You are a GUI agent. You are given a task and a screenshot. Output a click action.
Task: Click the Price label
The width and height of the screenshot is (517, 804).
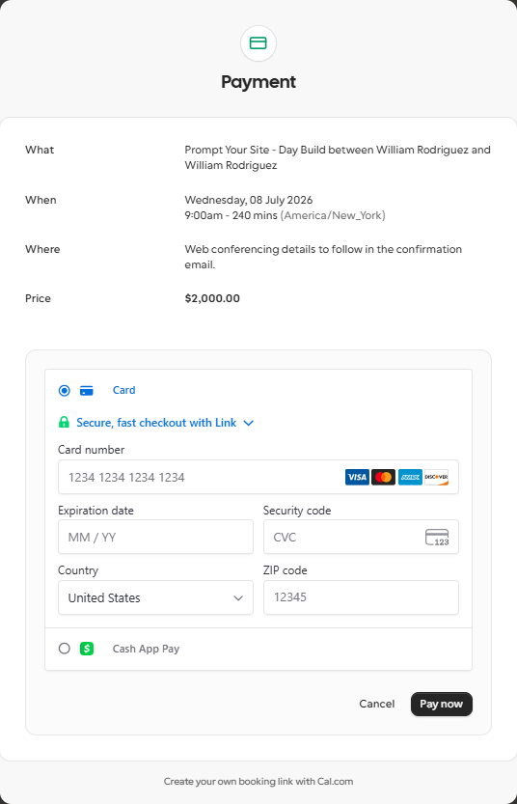pos(38,298)
